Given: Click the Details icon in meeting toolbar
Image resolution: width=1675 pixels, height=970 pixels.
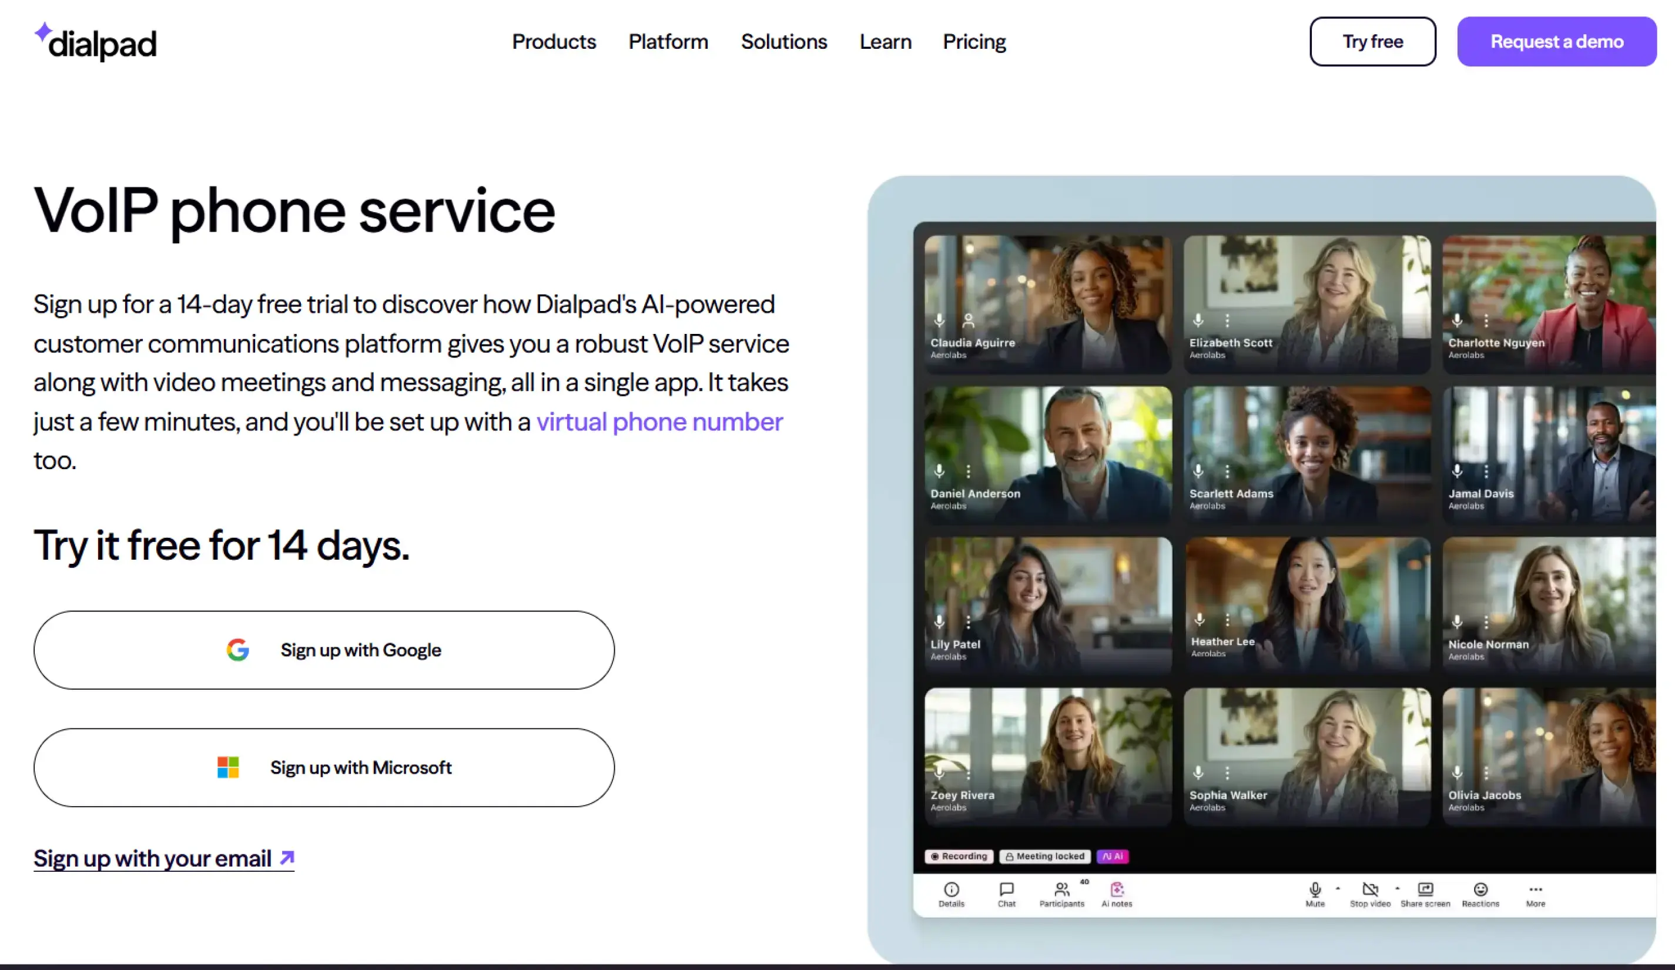Looking at the screenshot, I should [951, 894].
